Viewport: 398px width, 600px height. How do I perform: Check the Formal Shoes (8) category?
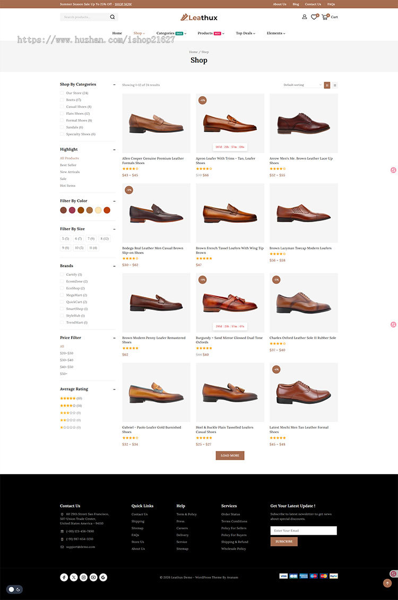pos(62,121)
